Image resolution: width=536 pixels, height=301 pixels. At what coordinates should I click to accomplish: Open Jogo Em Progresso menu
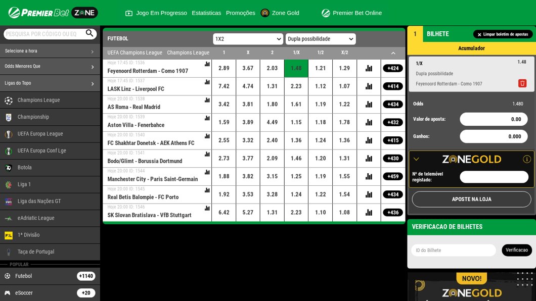(x=161, y=13)
